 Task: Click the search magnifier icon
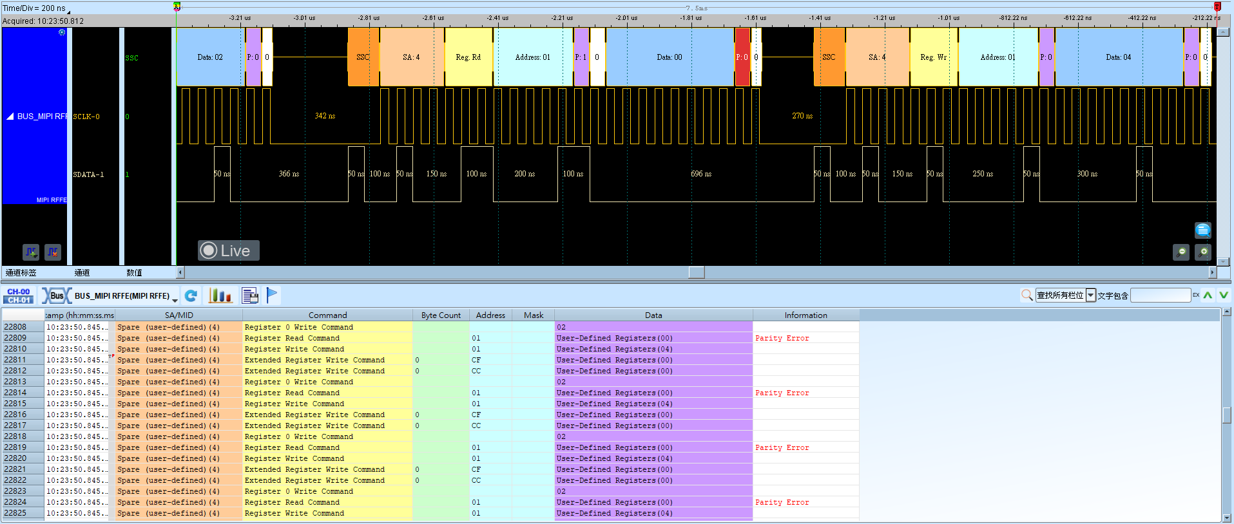1027,295
